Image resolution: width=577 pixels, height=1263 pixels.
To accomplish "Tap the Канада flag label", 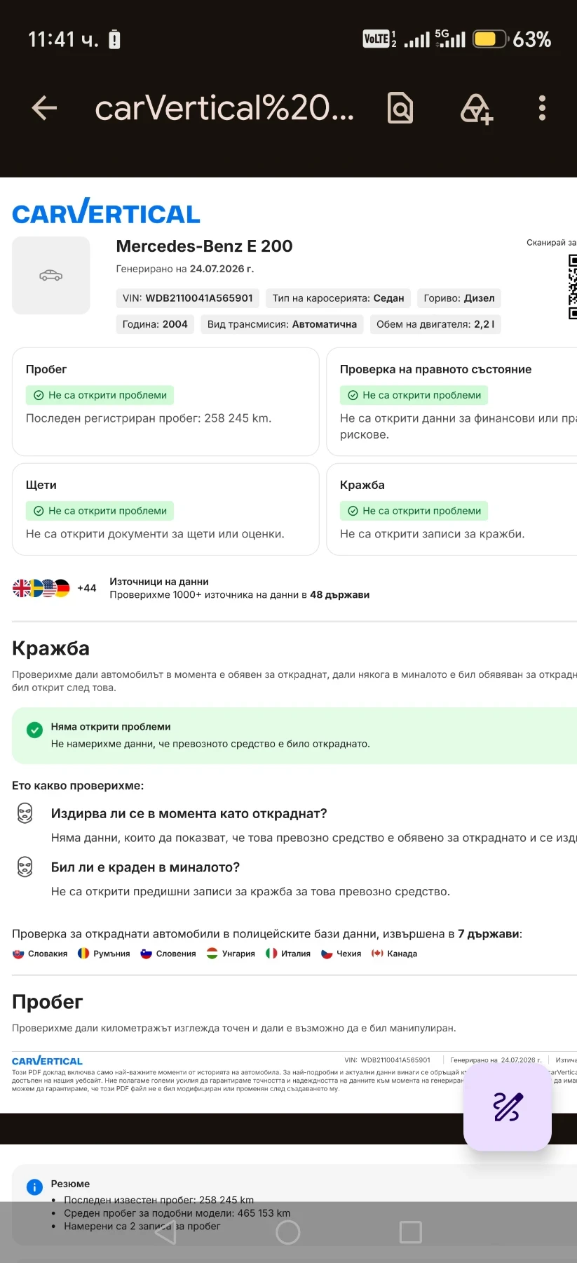I will pos(394,954).
